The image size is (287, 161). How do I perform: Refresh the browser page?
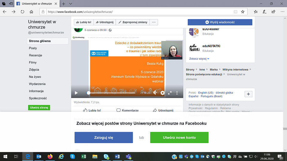22,12
